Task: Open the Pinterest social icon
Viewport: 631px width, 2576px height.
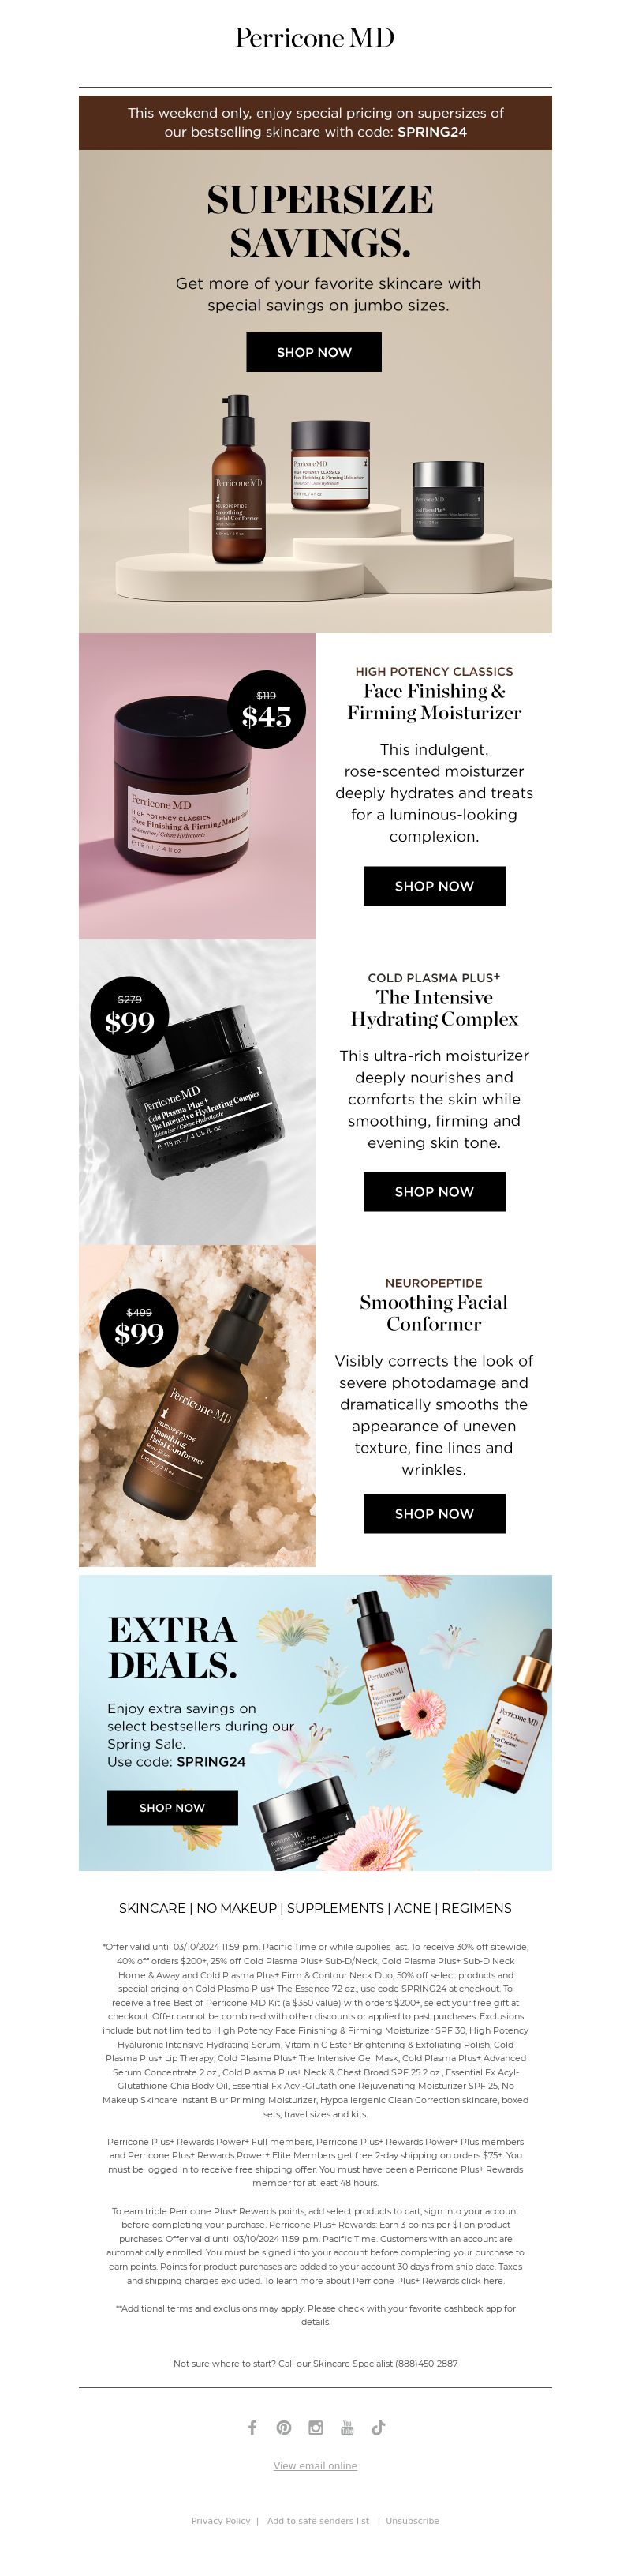Action: pos(283,2427)
